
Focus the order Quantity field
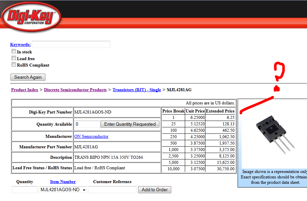tap(25, 190)
